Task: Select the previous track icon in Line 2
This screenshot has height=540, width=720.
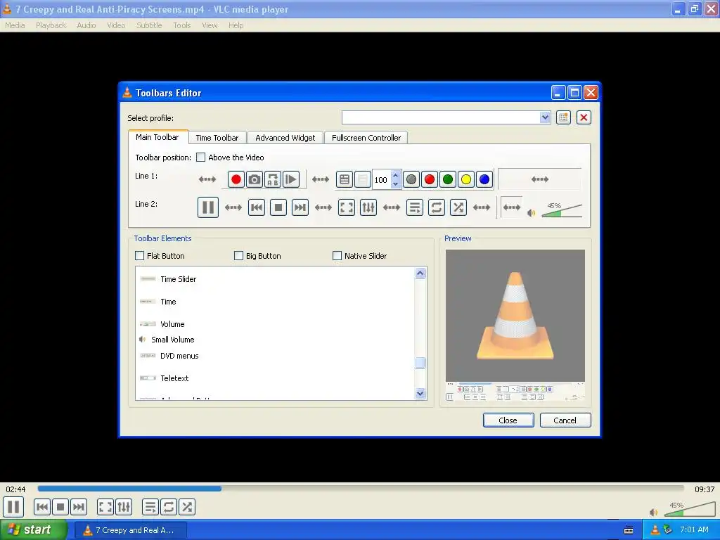Action: (x=257, y=207)
